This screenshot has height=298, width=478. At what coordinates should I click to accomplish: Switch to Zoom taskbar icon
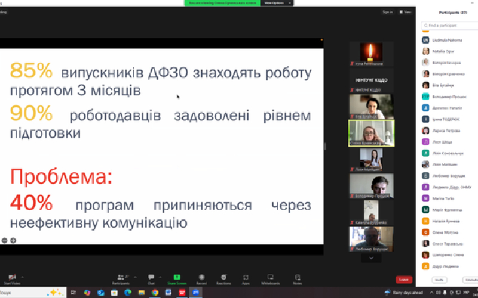[x=195, y=293]
